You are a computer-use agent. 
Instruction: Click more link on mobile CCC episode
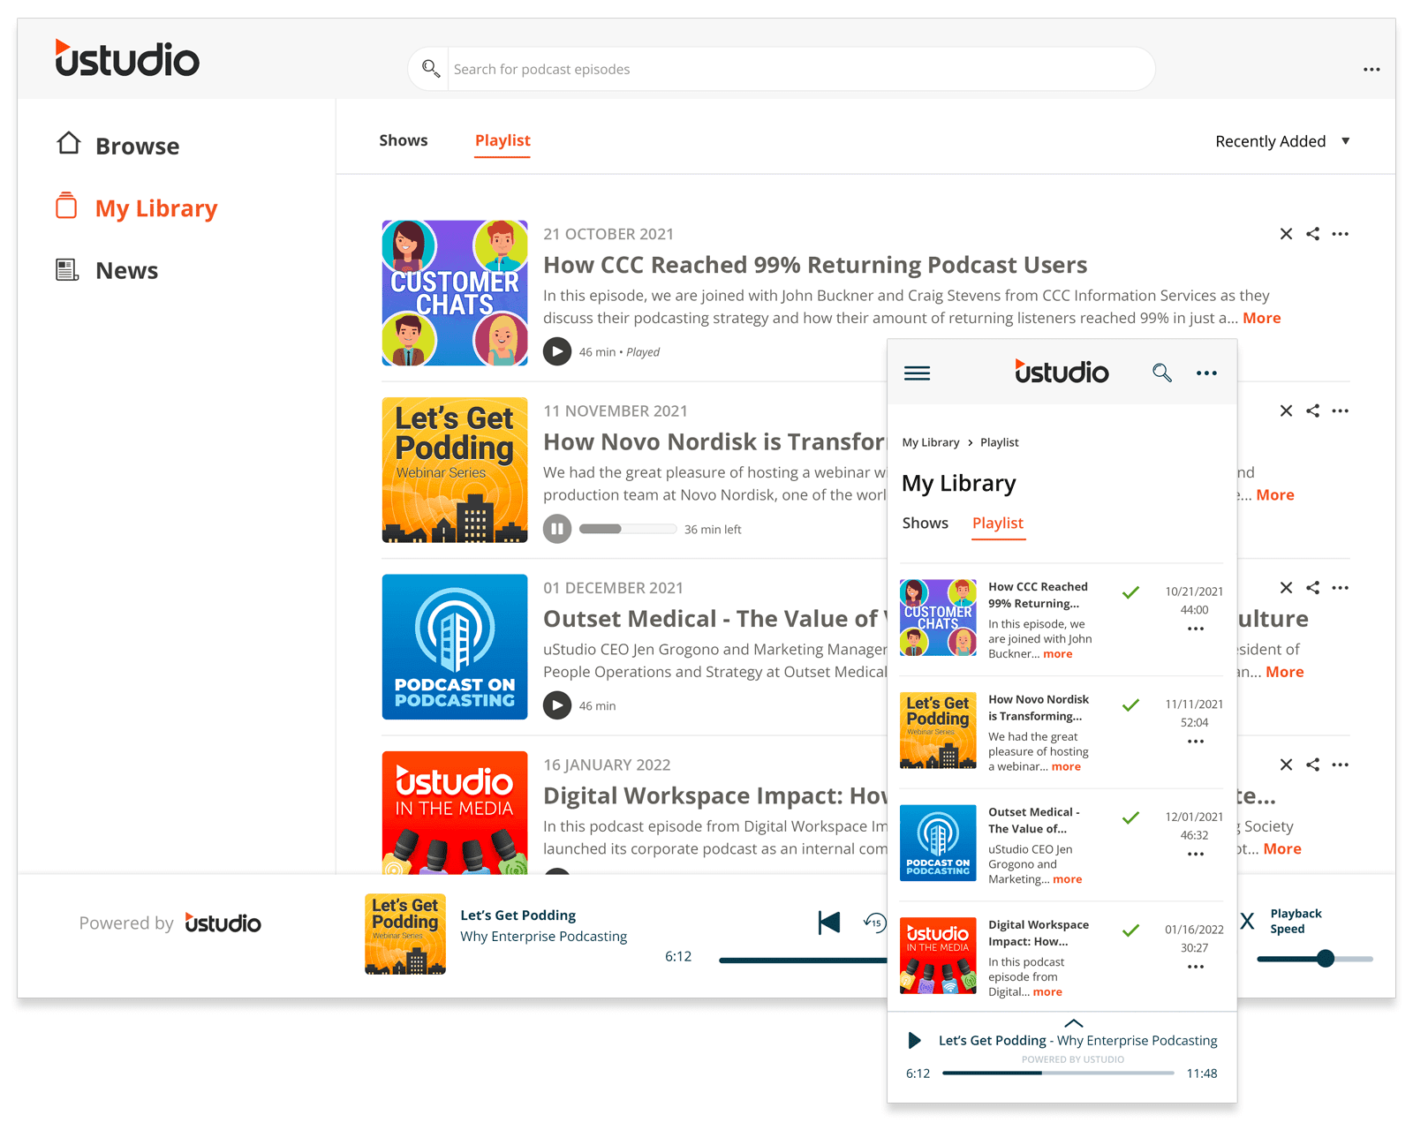1058,654
